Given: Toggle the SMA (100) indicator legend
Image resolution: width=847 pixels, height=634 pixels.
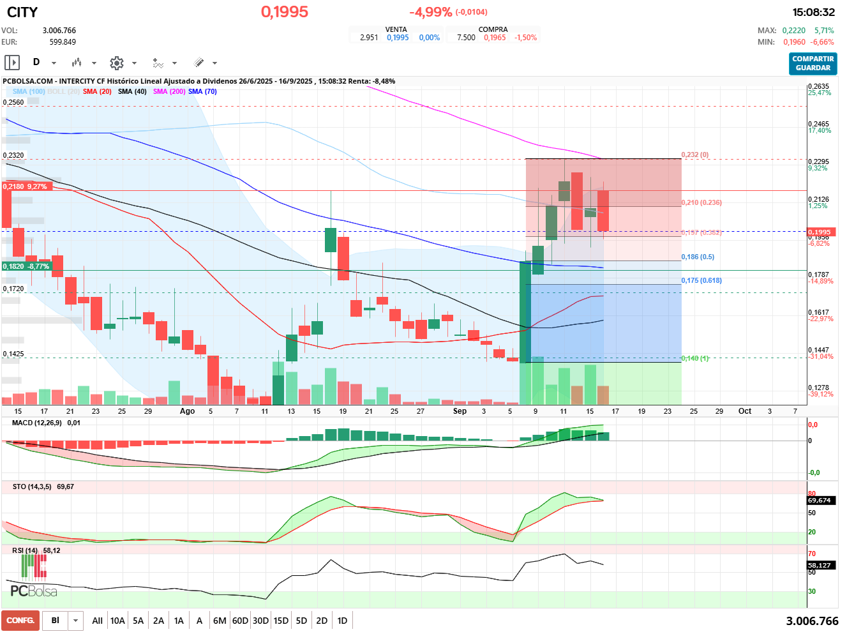Looking at the screenshot, I should (29, 91).
